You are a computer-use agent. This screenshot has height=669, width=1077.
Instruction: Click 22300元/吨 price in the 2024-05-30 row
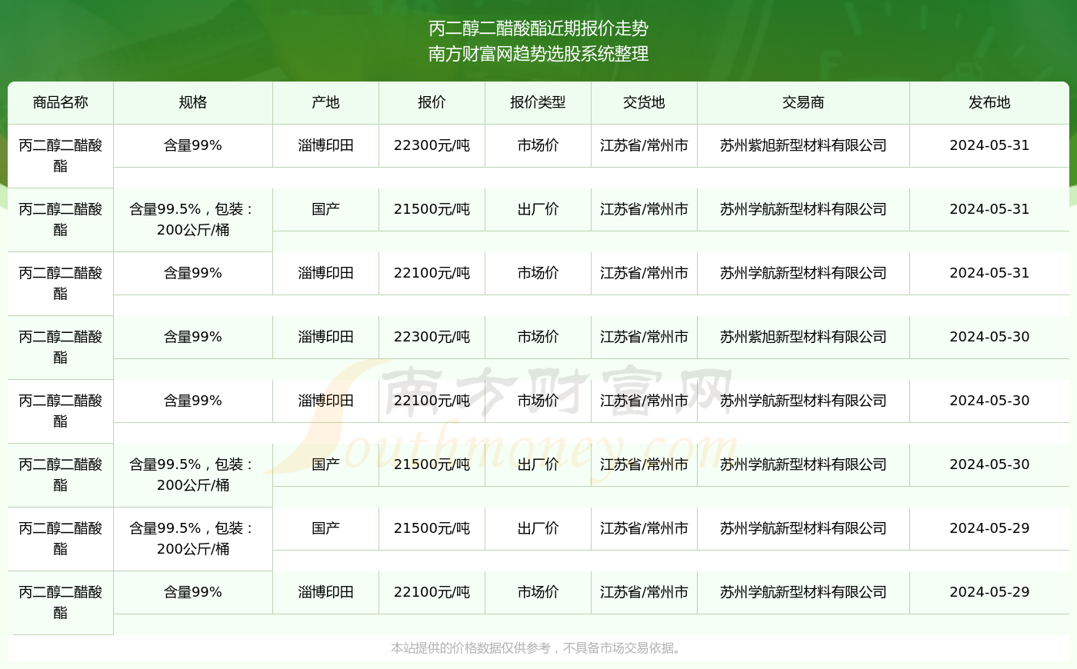(x=432, y=337)
